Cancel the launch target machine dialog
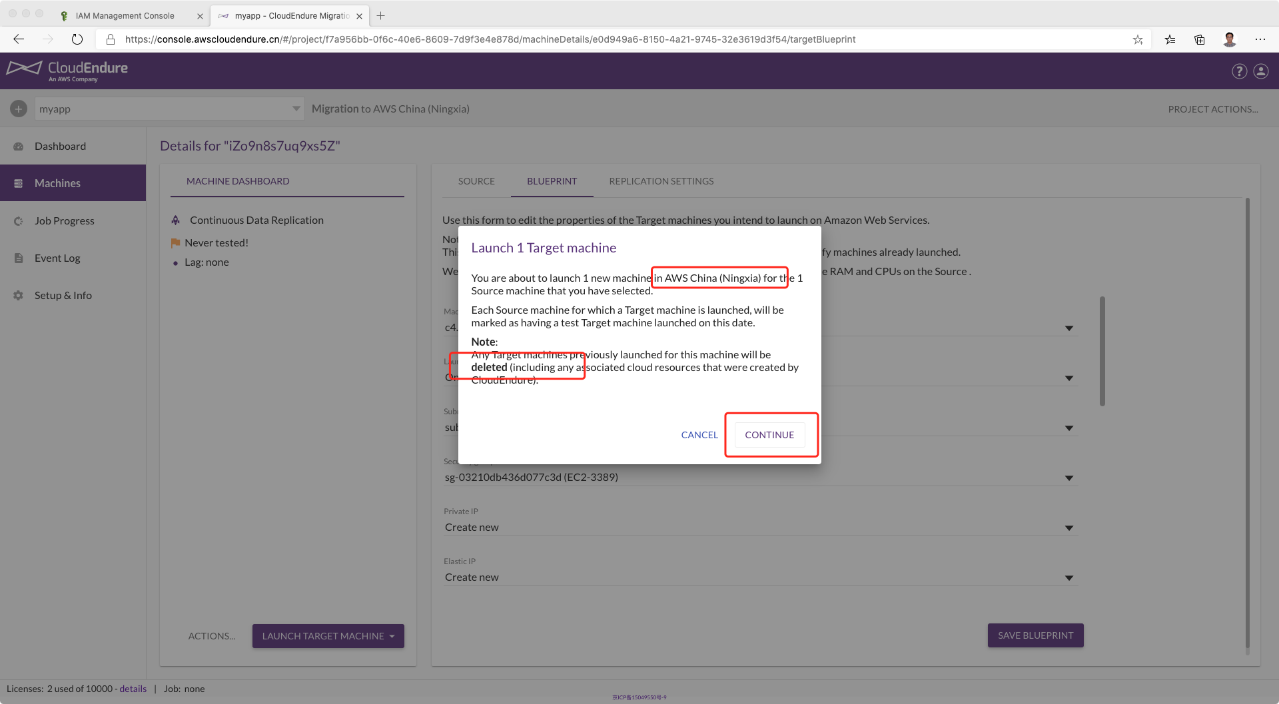Screen dimensions: 1279x704 point(699,435)
